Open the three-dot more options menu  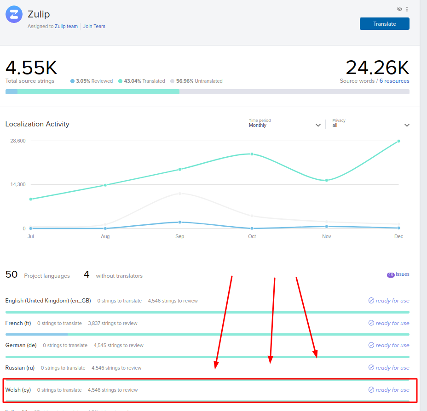407,9
